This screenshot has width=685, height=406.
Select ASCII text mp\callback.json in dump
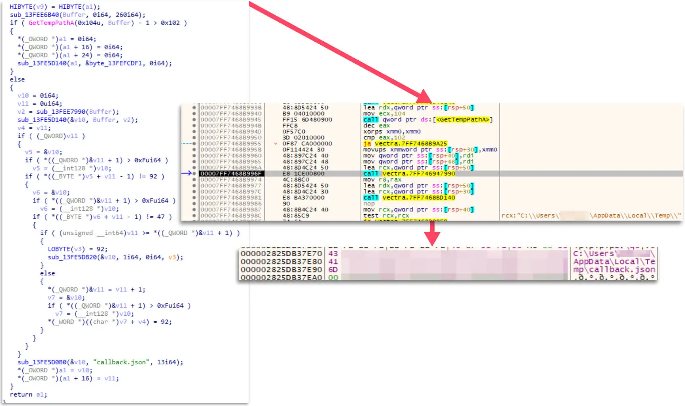(x=614, y=269)
